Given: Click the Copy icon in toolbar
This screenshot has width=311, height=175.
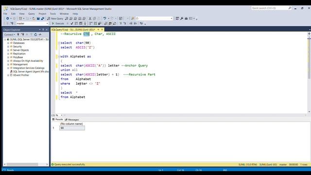Looking at the screenshot, I should (x=94, y=18).
